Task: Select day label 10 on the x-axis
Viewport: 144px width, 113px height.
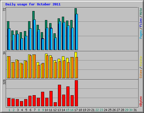Action: click(x=46, y=110)
